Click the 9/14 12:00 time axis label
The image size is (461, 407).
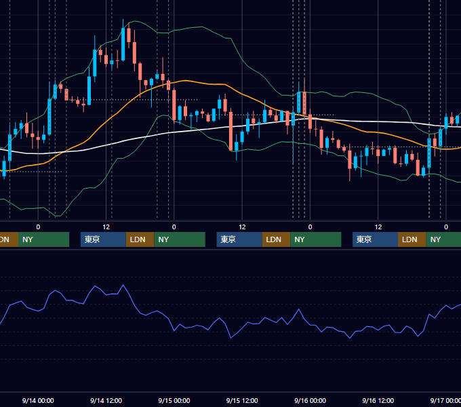tap(106, 400)
